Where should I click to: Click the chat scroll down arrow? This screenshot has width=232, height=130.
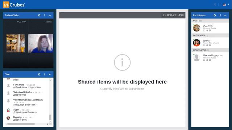pyautogui.click(x=50, y=121)
